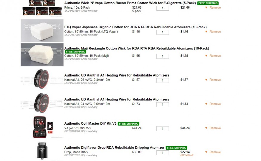Open the UD Kanthal A1 title above the 26 AWG line
Screen dimensions: 261x161
tap(117, 75)
